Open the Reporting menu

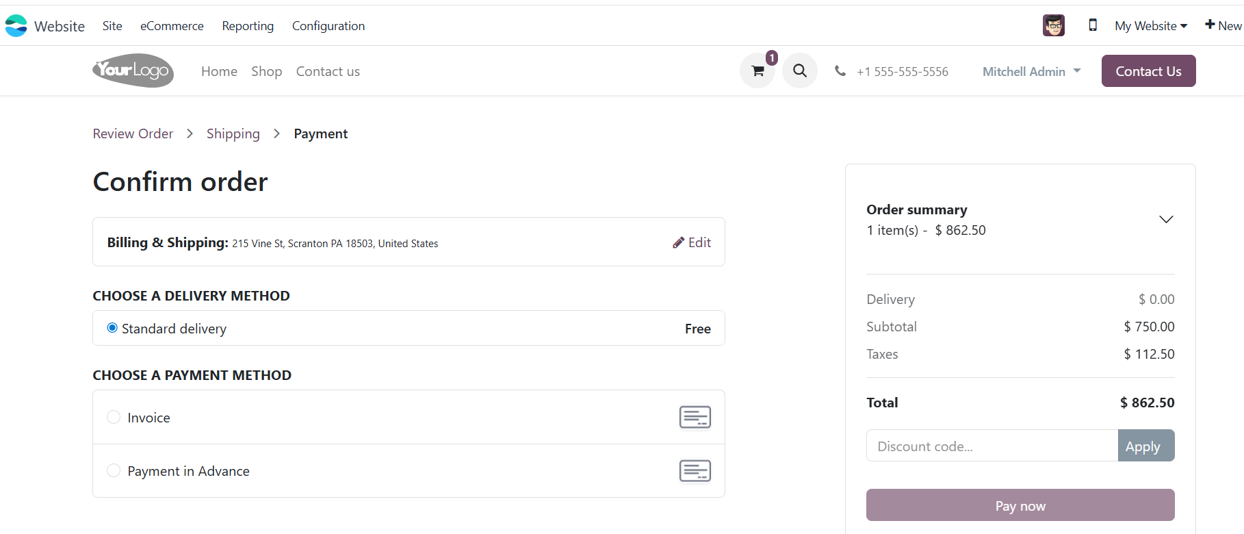coord(248,26)
